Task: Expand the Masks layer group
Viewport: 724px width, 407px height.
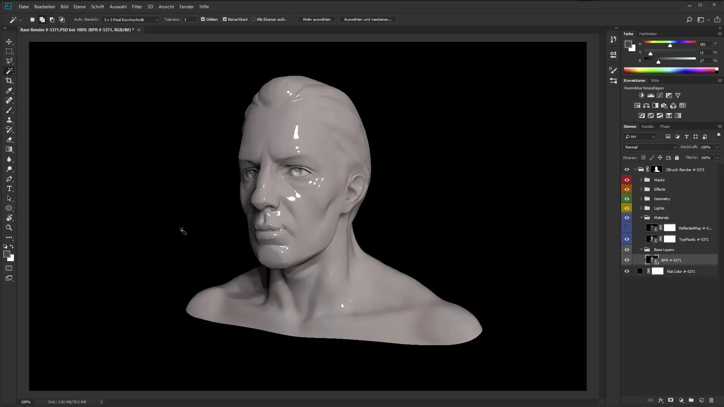Action: tap(641, 180)
